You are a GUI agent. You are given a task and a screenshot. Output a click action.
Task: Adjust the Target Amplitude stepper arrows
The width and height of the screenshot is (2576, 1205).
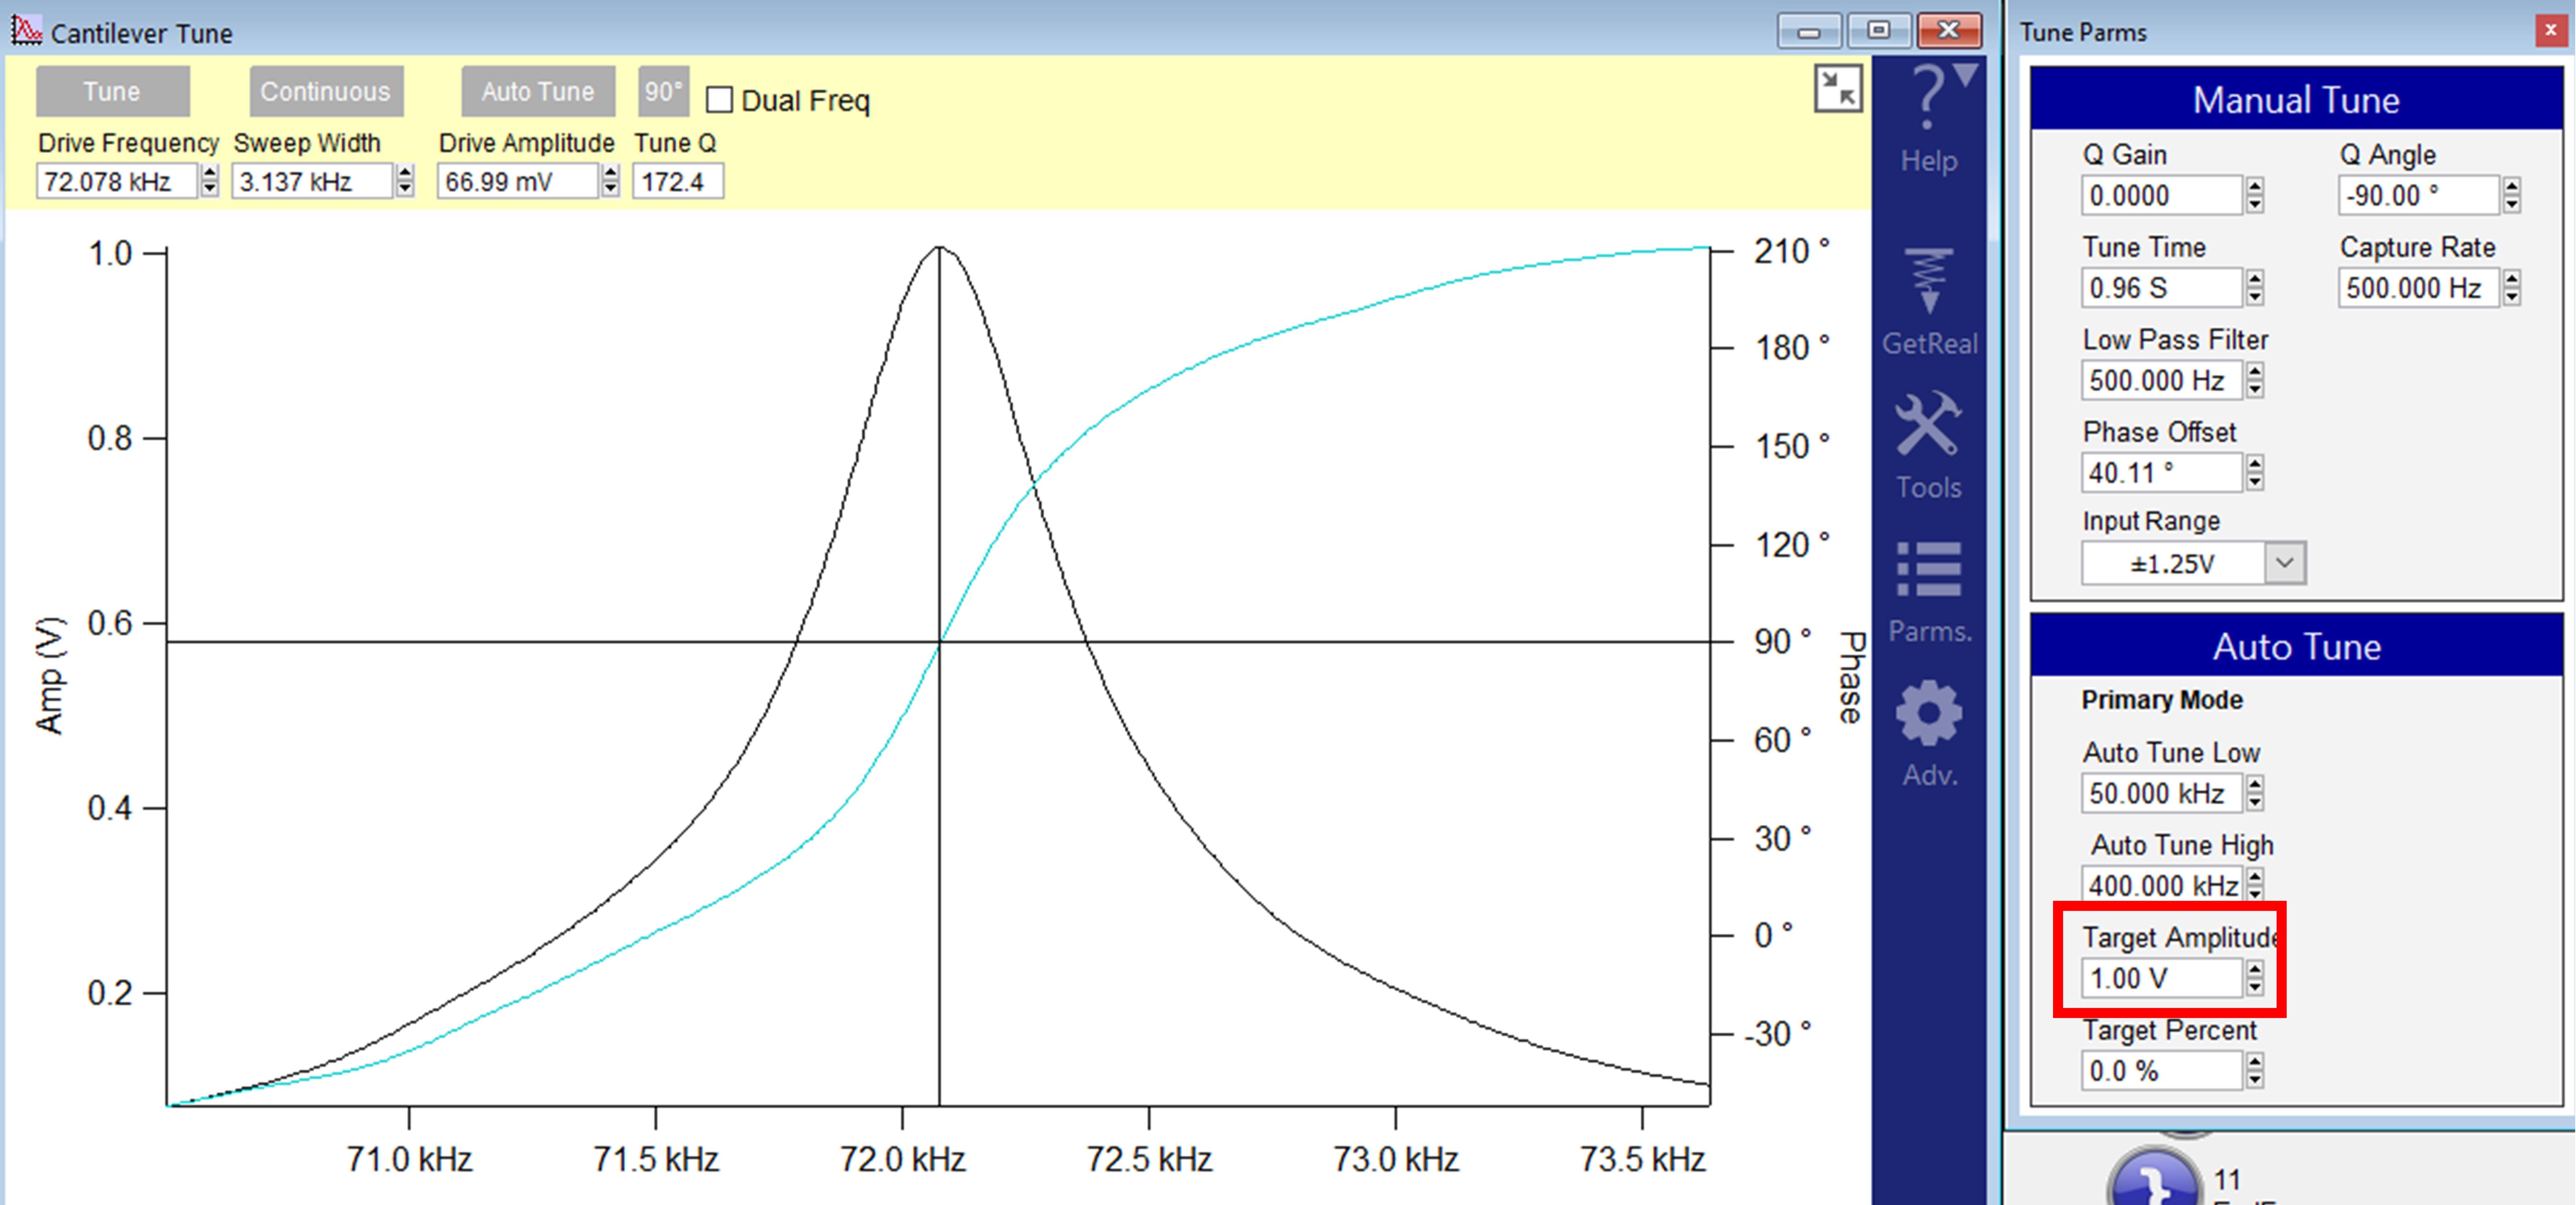click(x=2254, y=978)
